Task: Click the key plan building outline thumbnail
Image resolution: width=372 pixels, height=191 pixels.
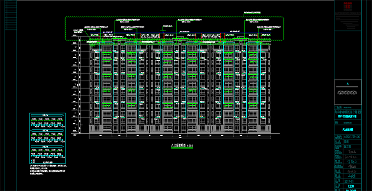Action: [348, 92]
